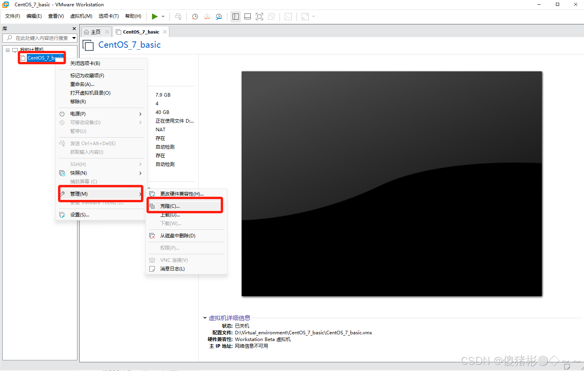Open the 管理(M) submenu entry
Image resolution: width=584 pixels, height=371 pixels.
click(x=101, y=194)
